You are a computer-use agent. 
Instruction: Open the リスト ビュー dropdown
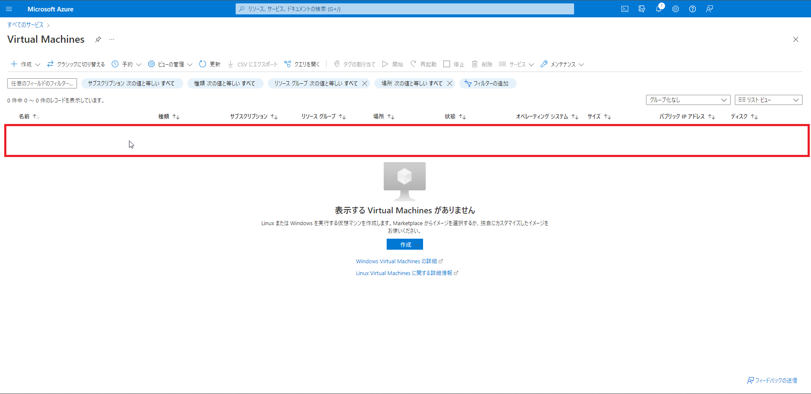768,100
